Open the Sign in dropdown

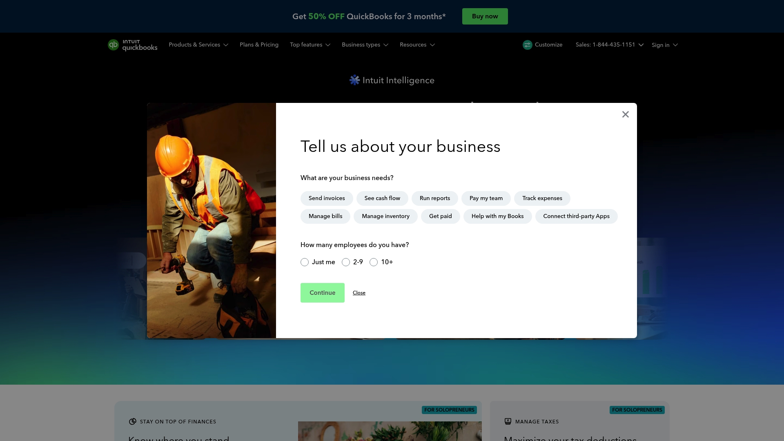(x=664, y=45)
